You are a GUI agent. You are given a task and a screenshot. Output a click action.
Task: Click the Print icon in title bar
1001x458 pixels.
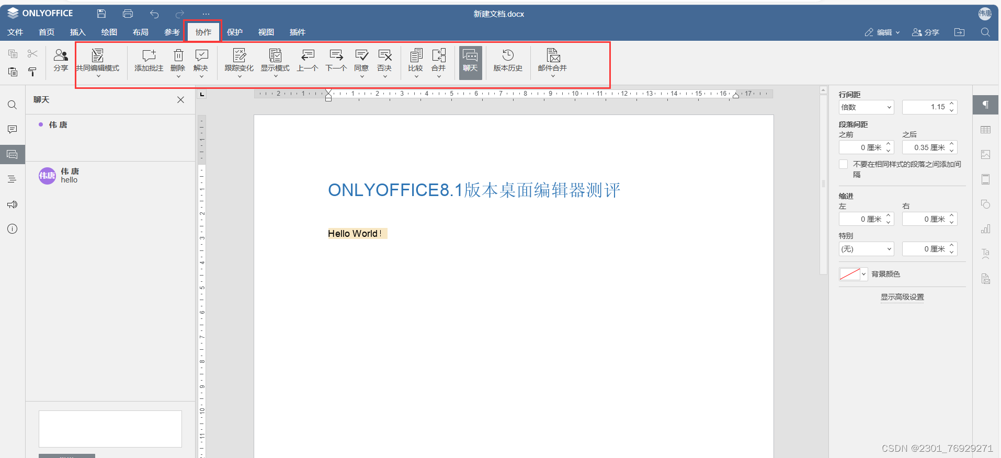pos(128,14)
